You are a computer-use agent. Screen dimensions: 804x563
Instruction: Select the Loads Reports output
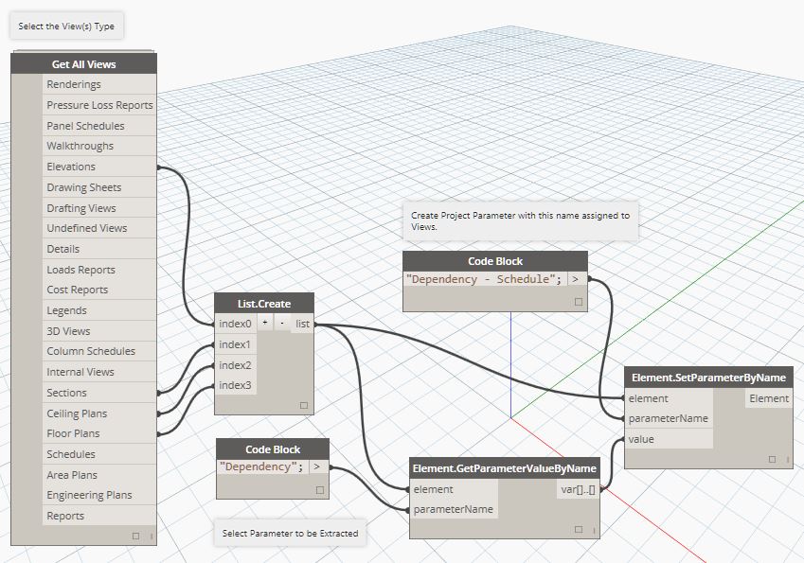click(x=99, y=270)
